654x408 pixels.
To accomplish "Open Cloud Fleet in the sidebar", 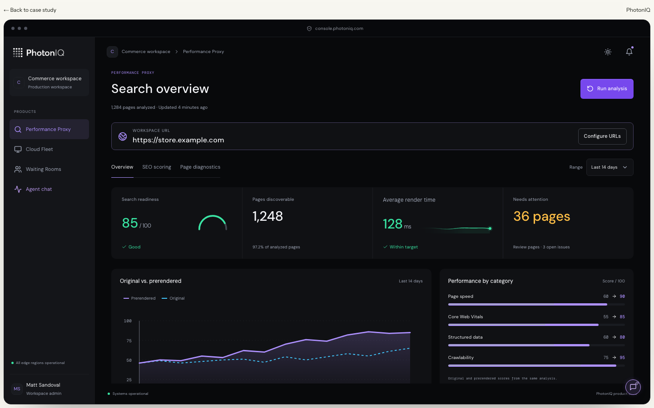I will (x=49, y=149).
